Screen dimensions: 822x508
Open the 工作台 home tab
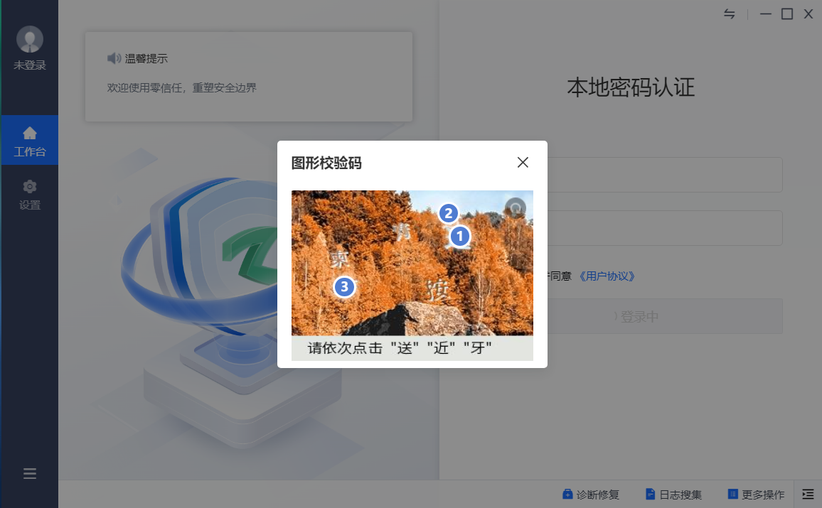[30, 141]
